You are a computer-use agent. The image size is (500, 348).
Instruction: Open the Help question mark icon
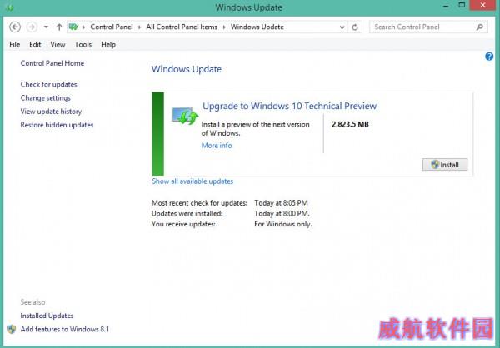click(489, 57)
